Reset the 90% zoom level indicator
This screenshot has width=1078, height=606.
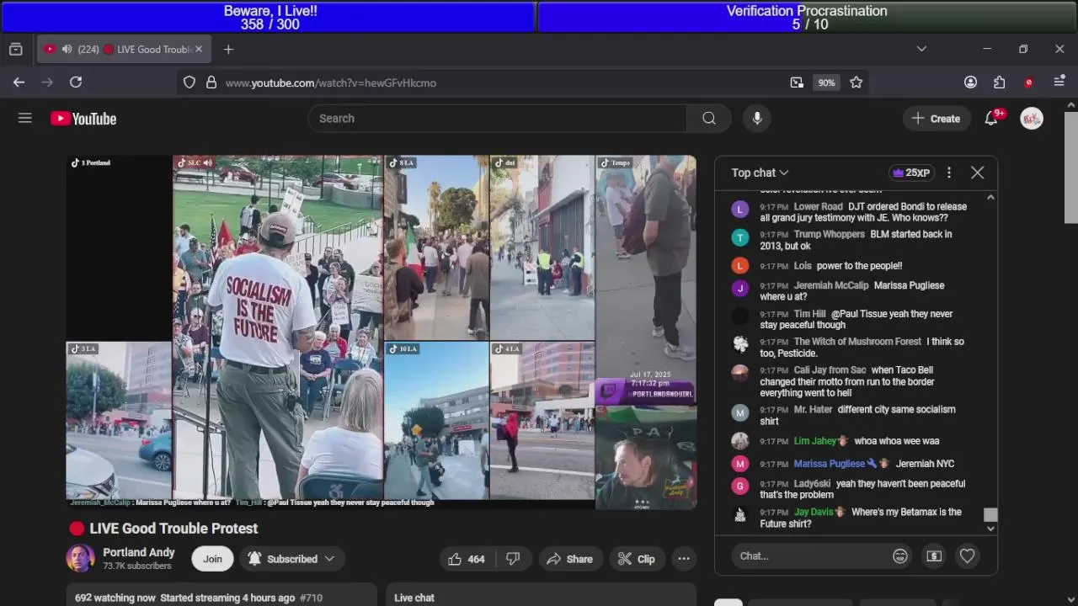click(826, 82)
